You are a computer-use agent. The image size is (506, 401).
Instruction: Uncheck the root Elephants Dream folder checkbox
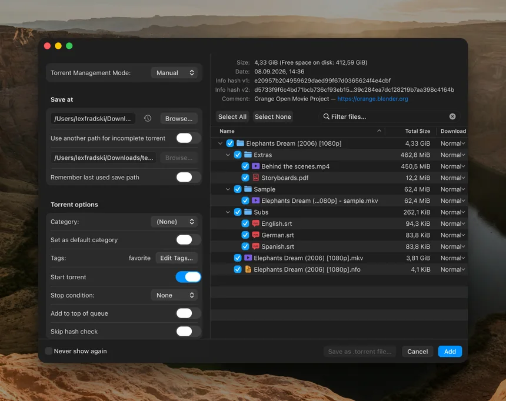pyautogui.click(x=230, y=143)
